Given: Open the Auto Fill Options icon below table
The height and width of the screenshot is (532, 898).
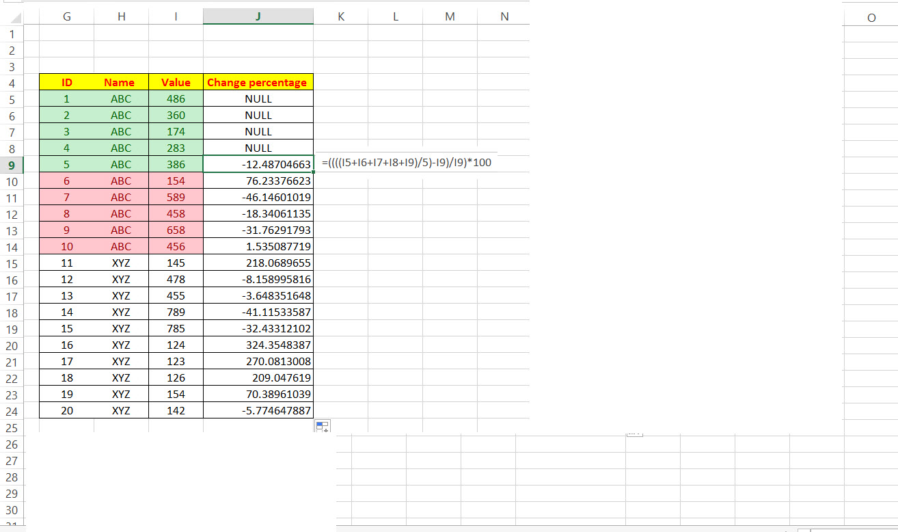Looking at the screenshot, I should pyautogui.click(x=322, y=427).
